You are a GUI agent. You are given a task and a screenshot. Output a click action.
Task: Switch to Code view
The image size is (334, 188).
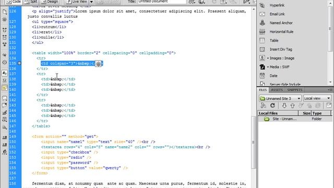tap(14, 2)
